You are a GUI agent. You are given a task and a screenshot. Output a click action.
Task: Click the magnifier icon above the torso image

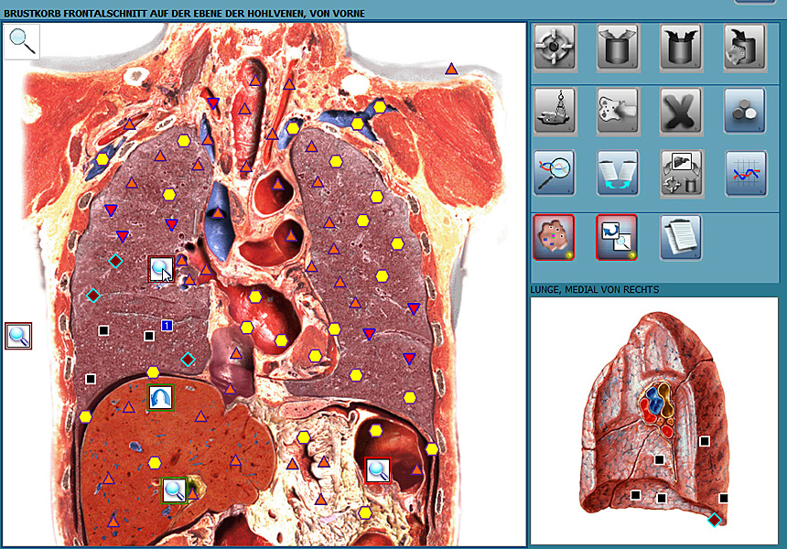point(22,41)
